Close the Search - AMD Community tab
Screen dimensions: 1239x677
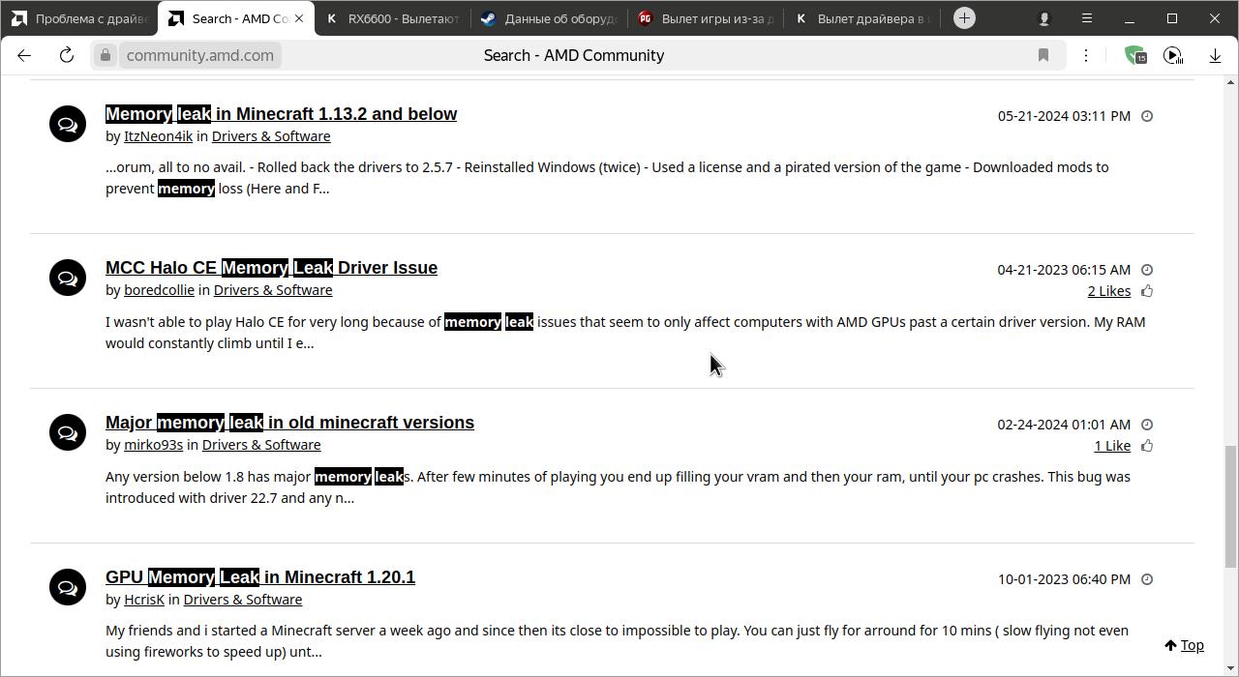(299, 18)
